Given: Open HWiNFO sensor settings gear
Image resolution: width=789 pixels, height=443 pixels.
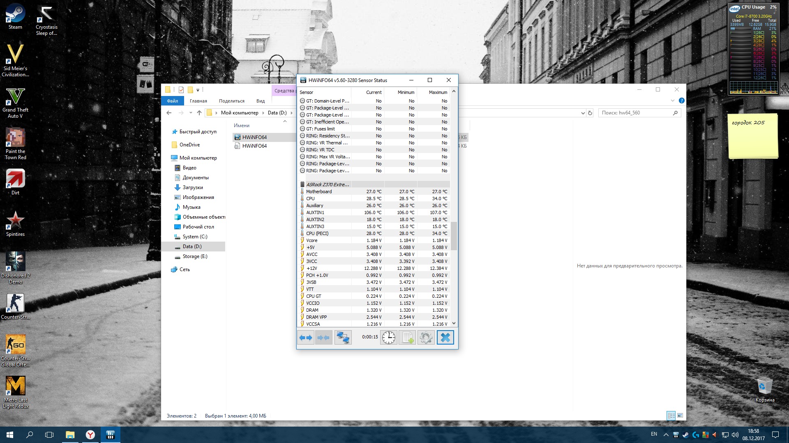Looking at the screenshot, I should [426, 338].
